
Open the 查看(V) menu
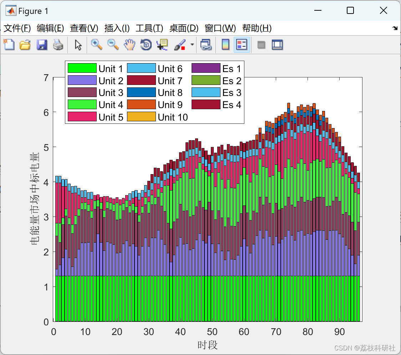click(x=84, y=28)
